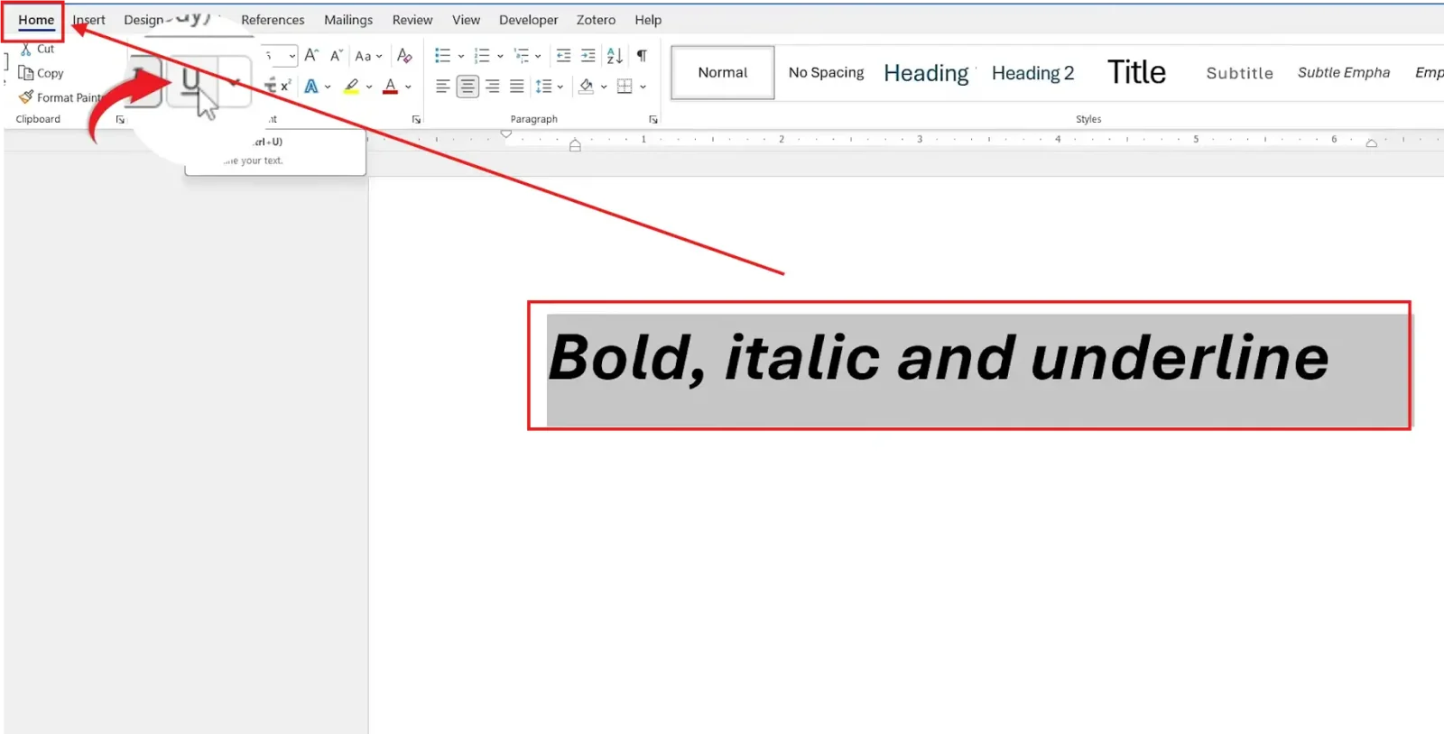Cut the selected text
1444x734 pixels.
38,49
